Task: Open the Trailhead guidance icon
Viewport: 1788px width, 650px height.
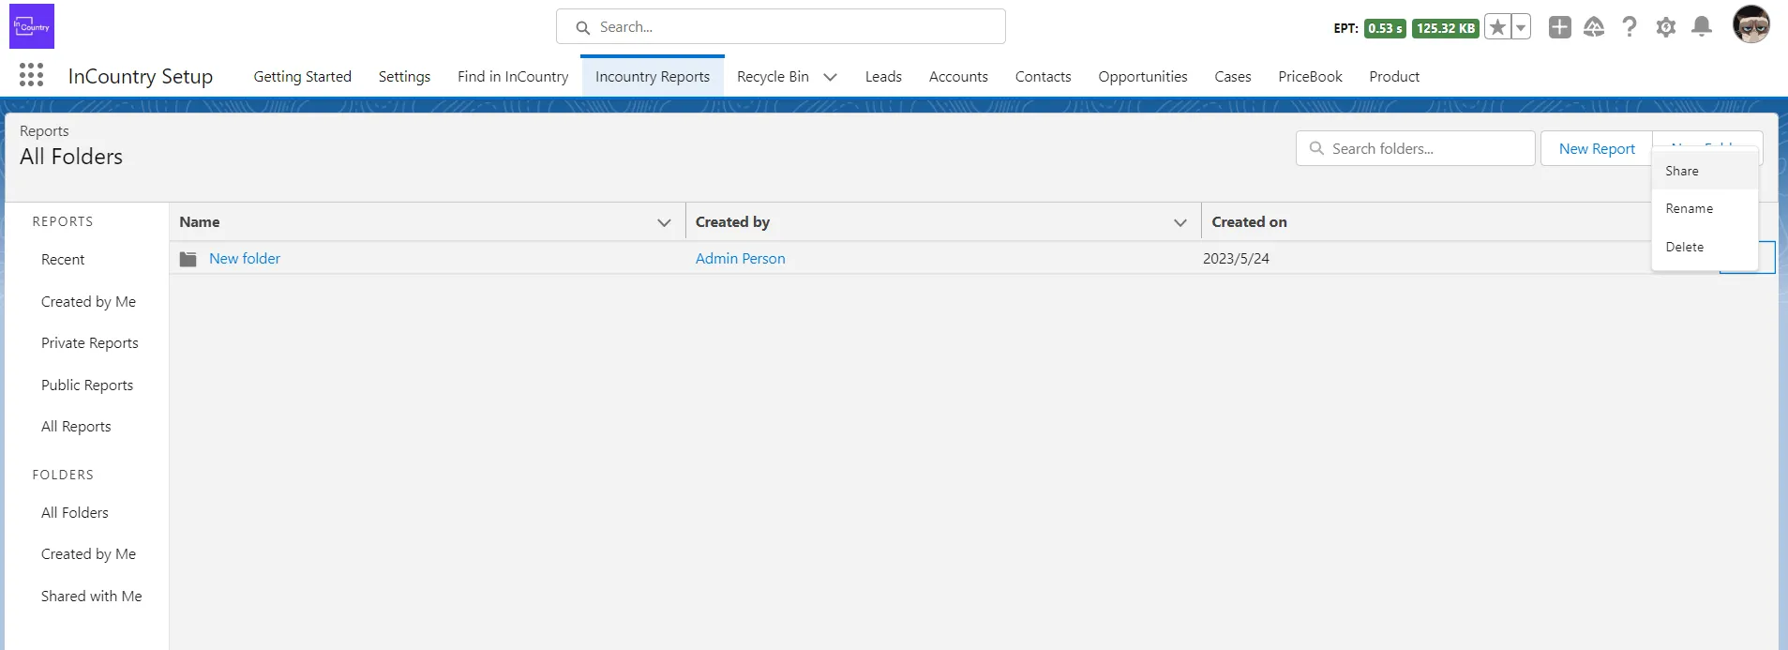Action: pyautogui.click(x=1594, y=27)
